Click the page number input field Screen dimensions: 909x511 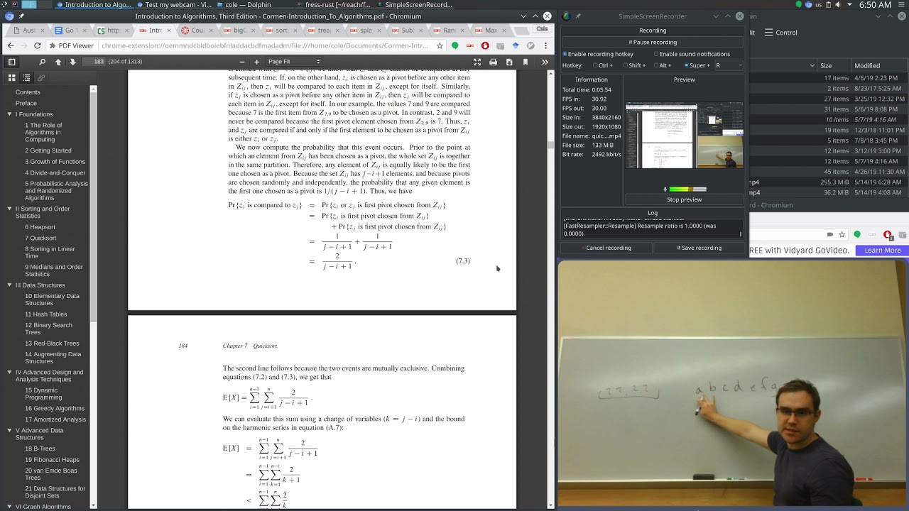(94, 62)
